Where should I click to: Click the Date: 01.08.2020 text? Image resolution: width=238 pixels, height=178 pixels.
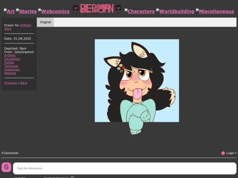click(x=18, y=39)
